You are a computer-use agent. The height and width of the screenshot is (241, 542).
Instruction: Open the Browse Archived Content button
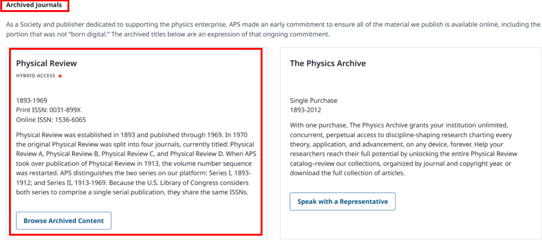pyautogui.click(x=64, y=220)
